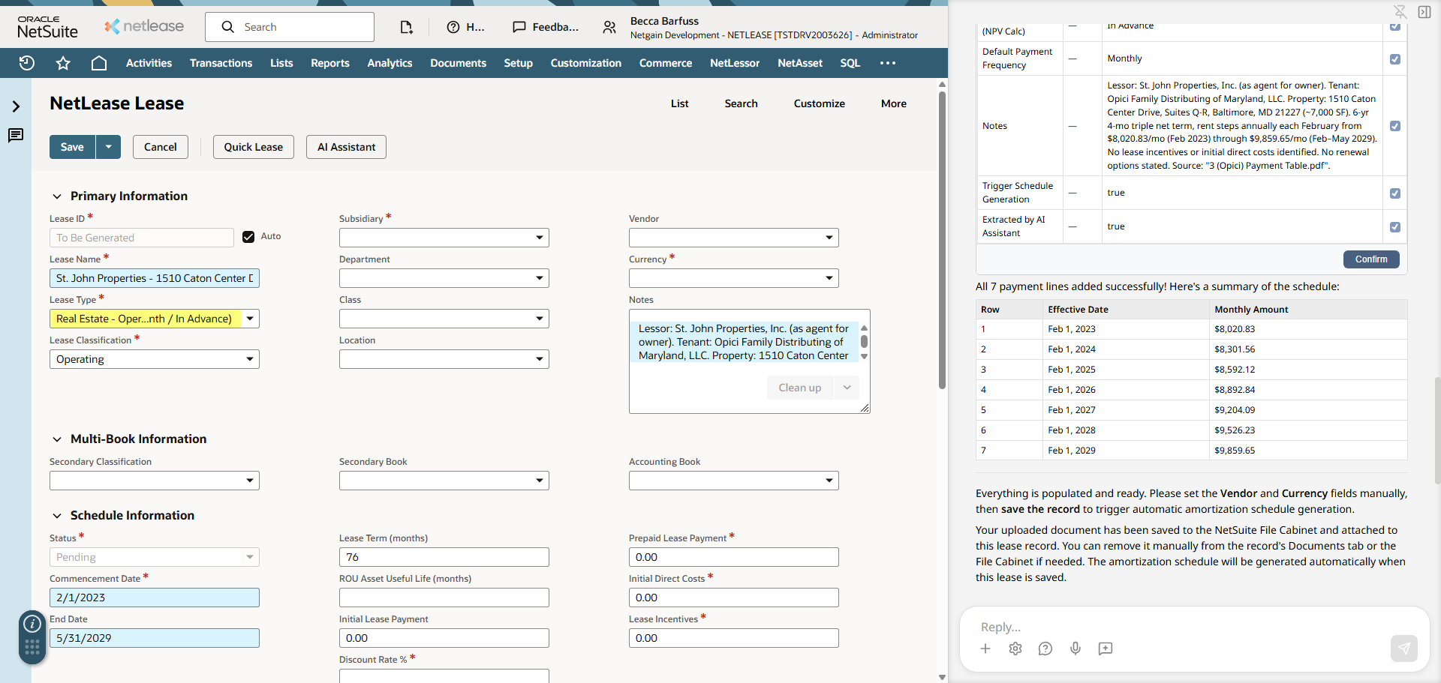Open the AI Assistant button

[x=347, y=147]
